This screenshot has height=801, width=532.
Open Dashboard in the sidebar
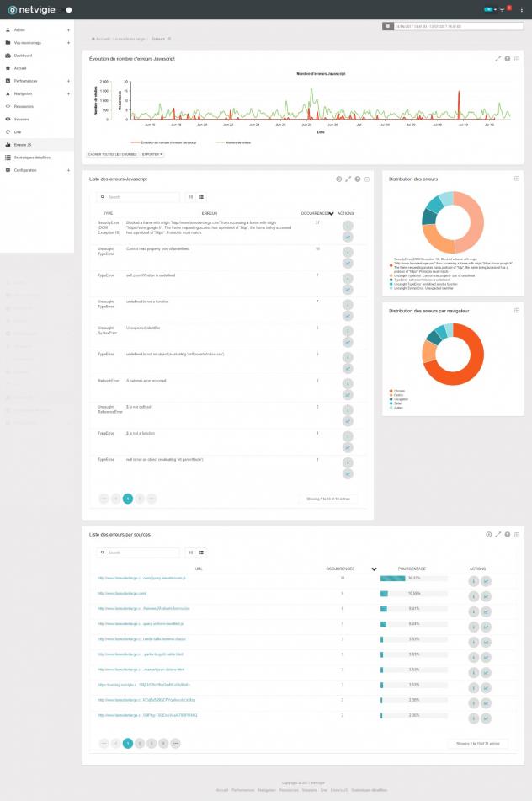click(x=23, y=55)
